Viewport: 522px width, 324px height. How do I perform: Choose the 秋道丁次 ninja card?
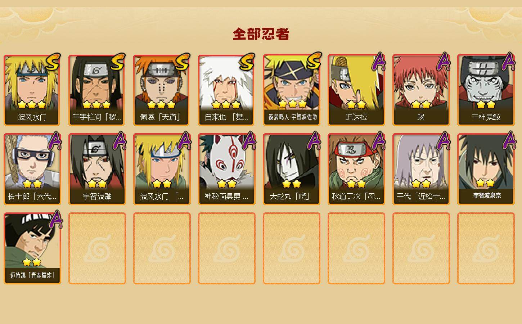pyautogui.click(x=356, y=169)
